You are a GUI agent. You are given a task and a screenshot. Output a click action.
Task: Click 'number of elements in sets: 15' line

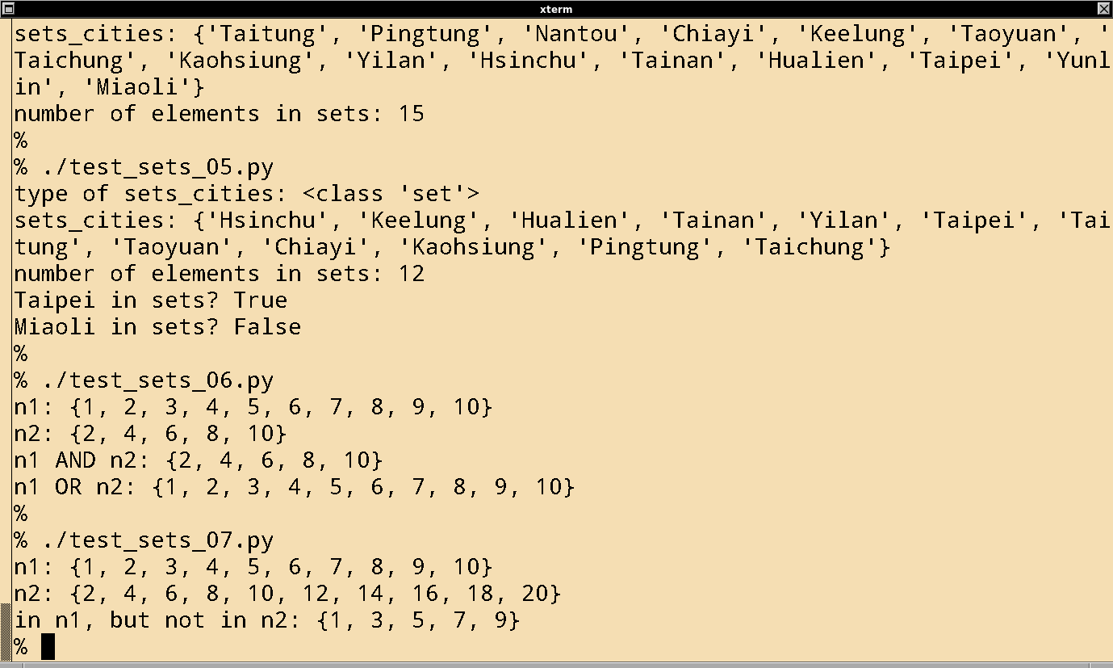[x=219, y=114]
